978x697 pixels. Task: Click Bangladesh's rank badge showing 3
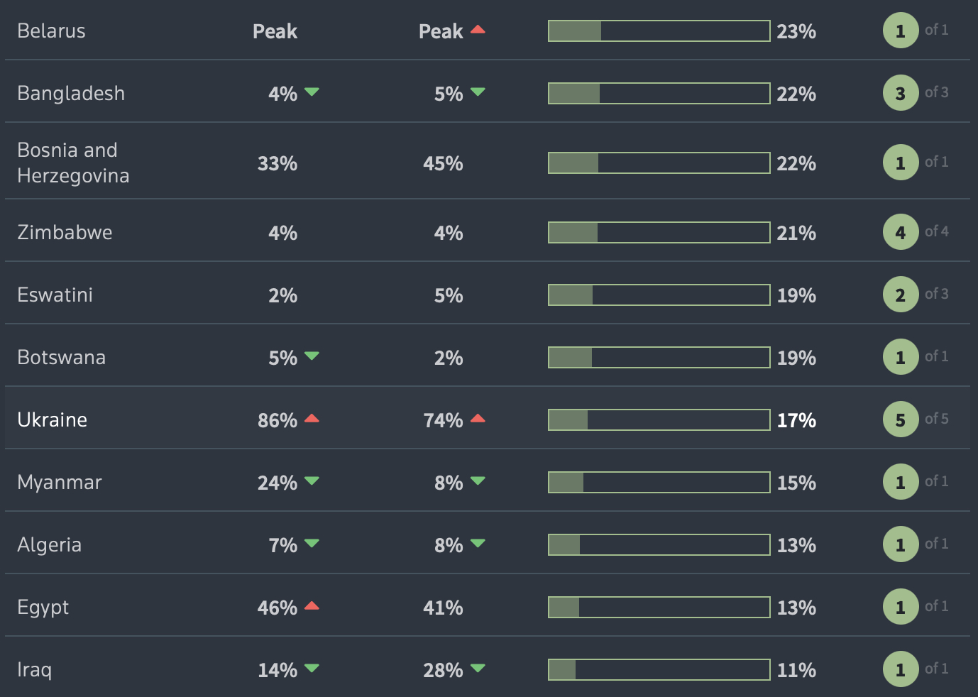900,93
